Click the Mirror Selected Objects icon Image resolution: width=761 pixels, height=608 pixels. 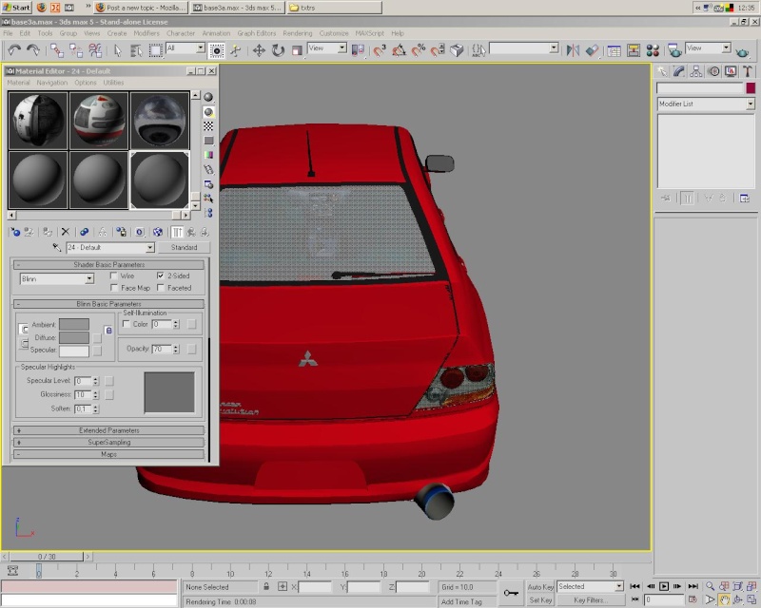coord(574,50)
